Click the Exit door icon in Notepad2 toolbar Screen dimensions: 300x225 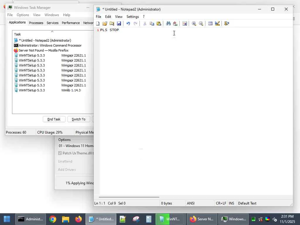[x=227, y=23]
